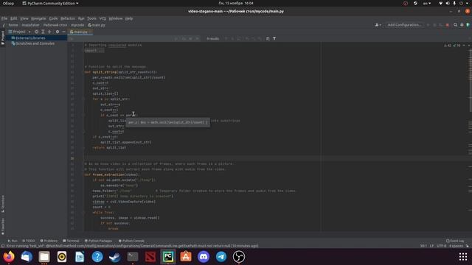Open the user account dropdown in toolbar
This screenshot has width=472, height=265.
378,25
